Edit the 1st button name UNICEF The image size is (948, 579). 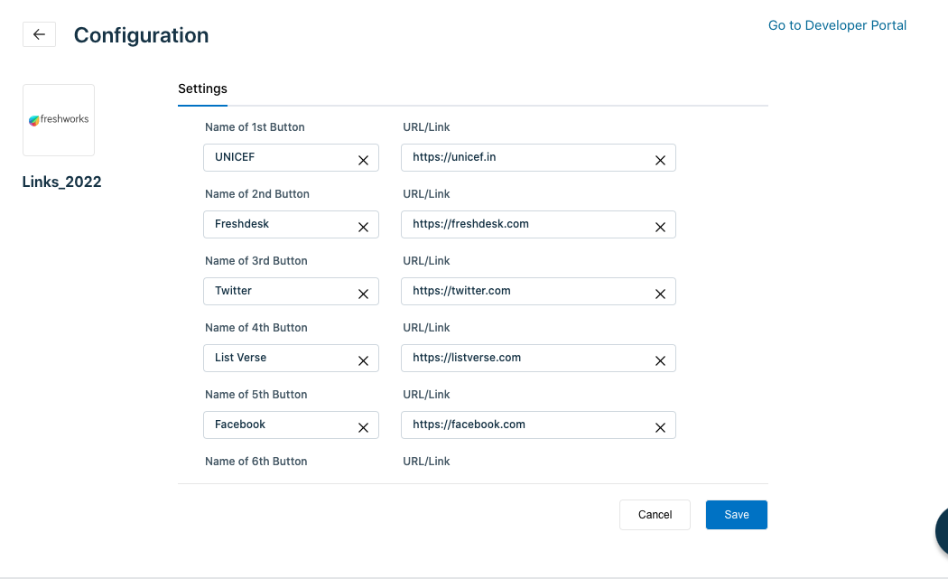click(291, 157)
